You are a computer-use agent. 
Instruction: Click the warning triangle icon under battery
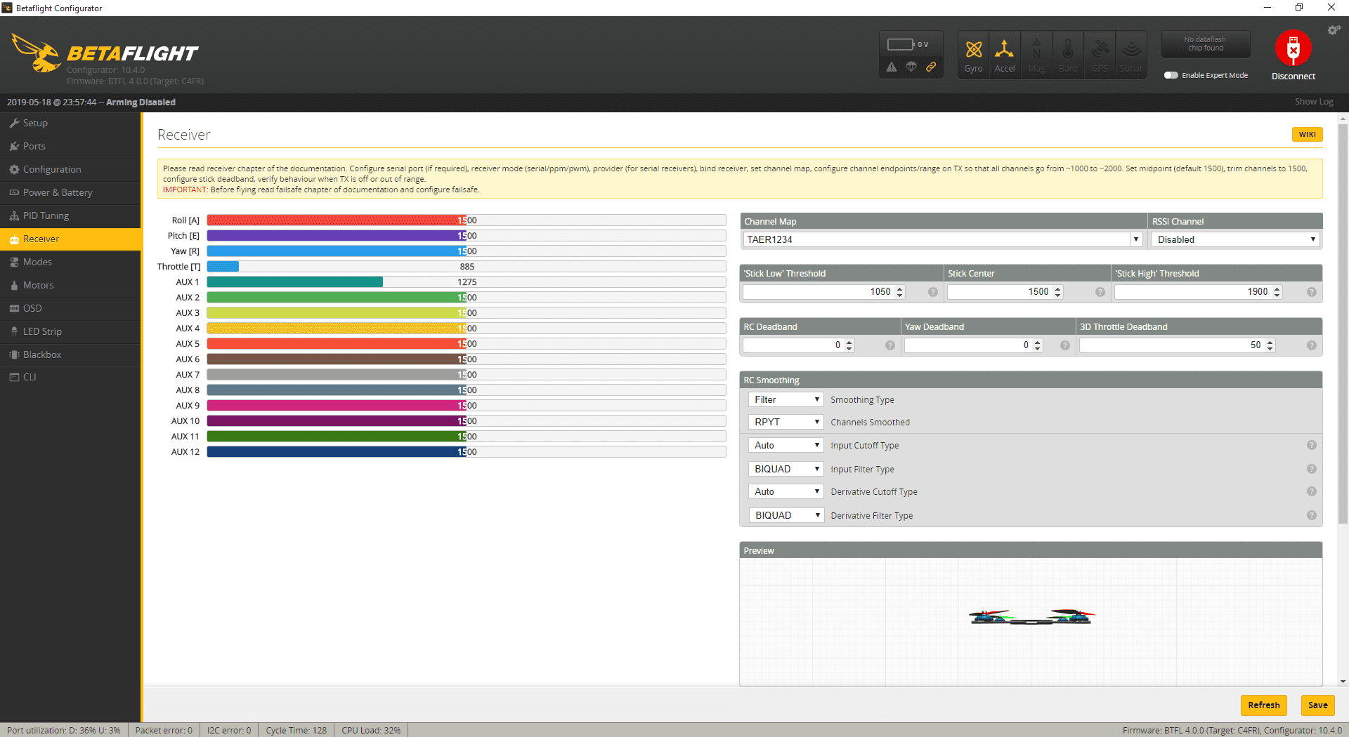[892, 67]
